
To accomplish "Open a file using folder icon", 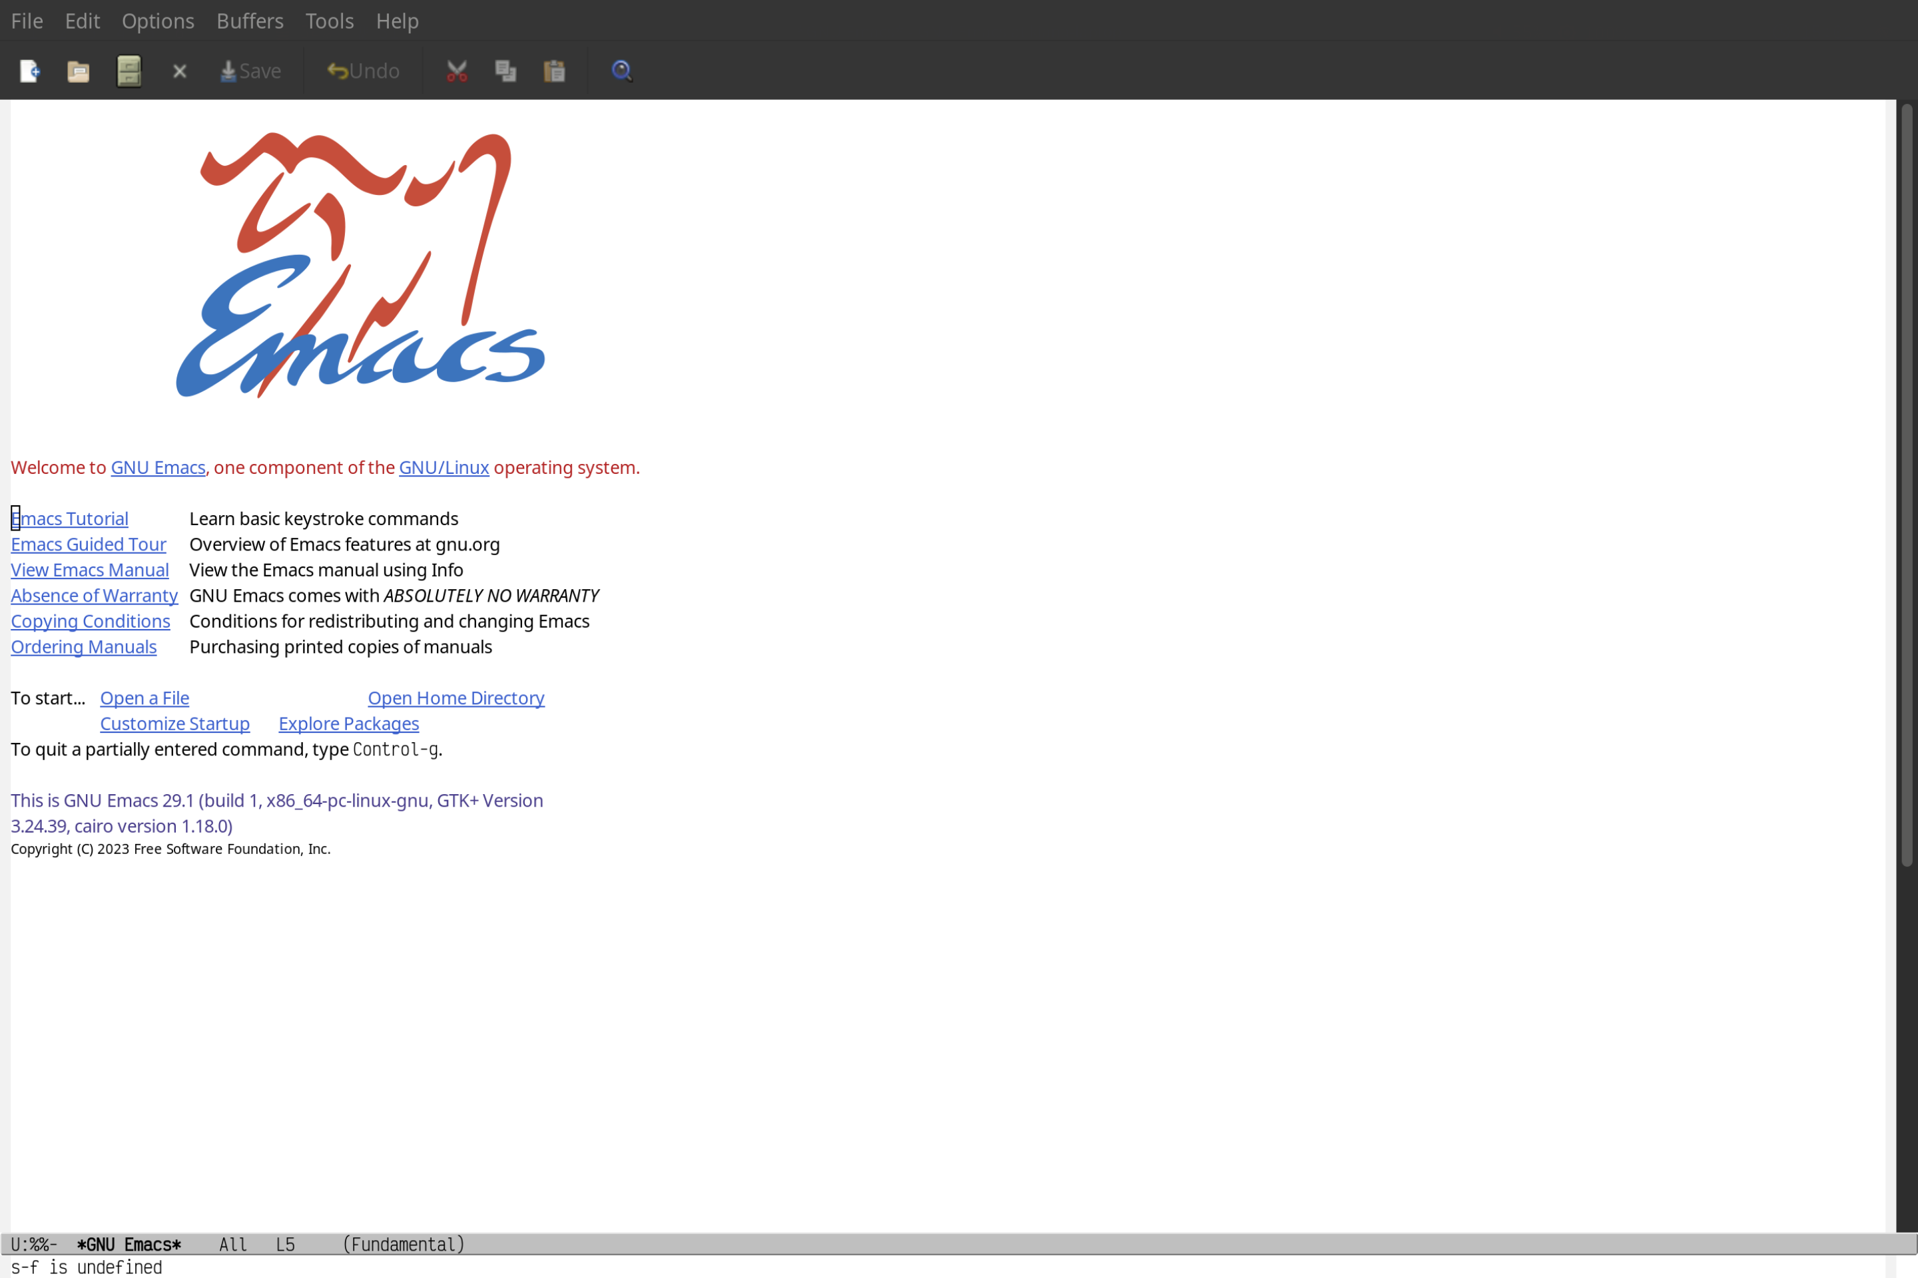I will [79, 70].
